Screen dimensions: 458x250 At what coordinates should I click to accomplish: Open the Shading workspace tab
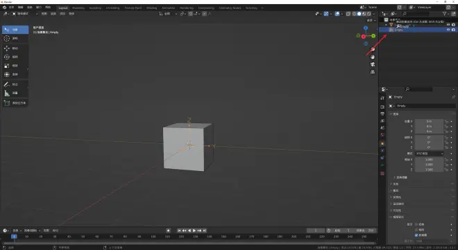coord(151,8)
